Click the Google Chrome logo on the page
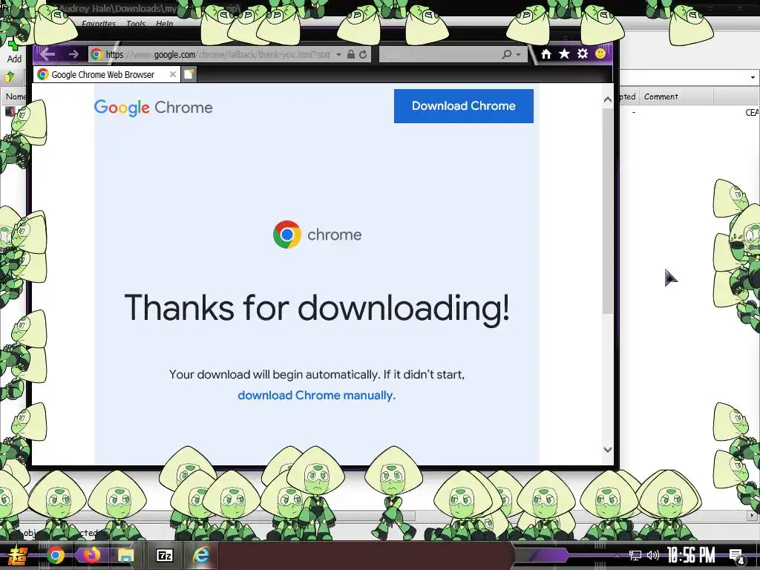The height and width of the screenshot is (570, 760). tap(153, 108)
